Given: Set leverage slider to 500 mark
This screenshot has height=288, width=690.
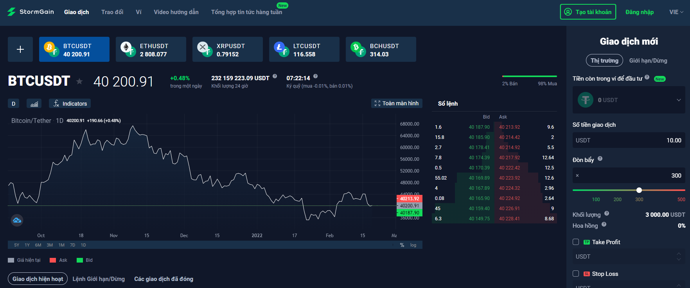Looking at the screenshot, I should (x=681, y=200).
